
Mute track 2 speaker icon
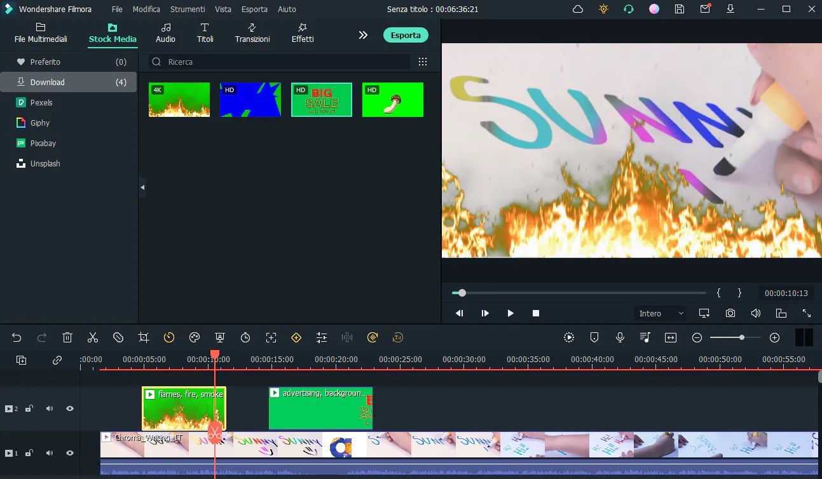49,408
